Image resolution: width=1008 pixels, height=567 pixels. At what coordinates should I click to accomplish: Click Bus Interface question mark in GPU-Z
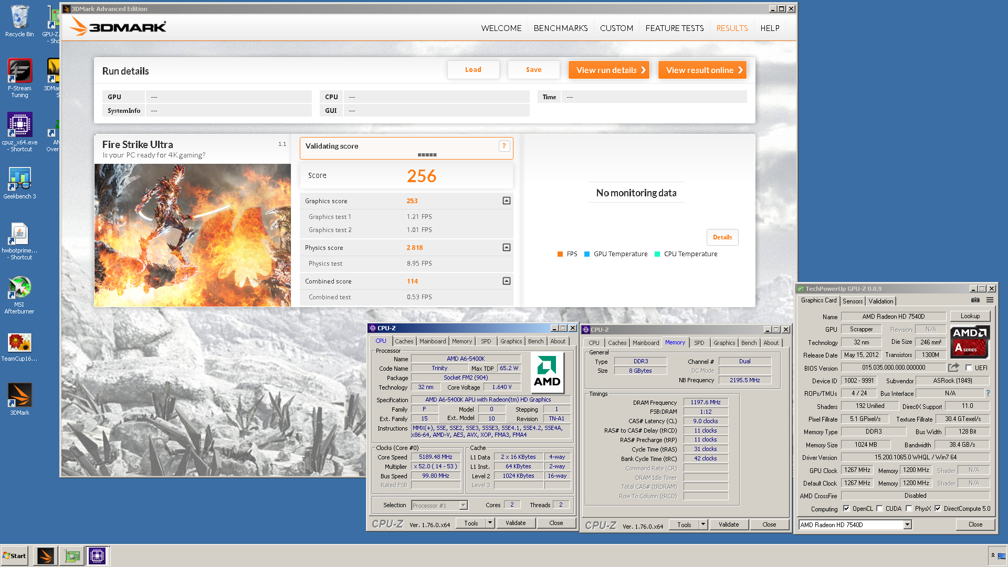point(988,393)
